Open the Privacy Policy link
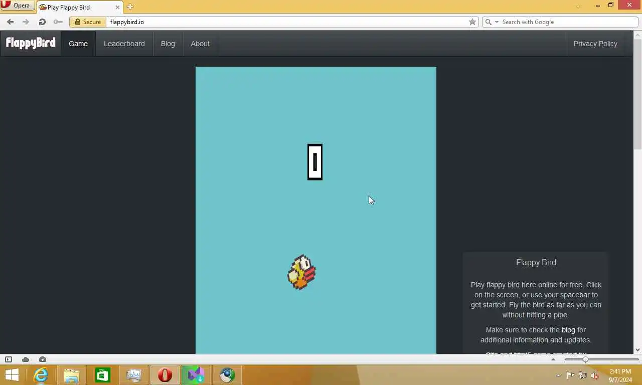This screenshot has height=385, width=642. click(x=595, y=44)
